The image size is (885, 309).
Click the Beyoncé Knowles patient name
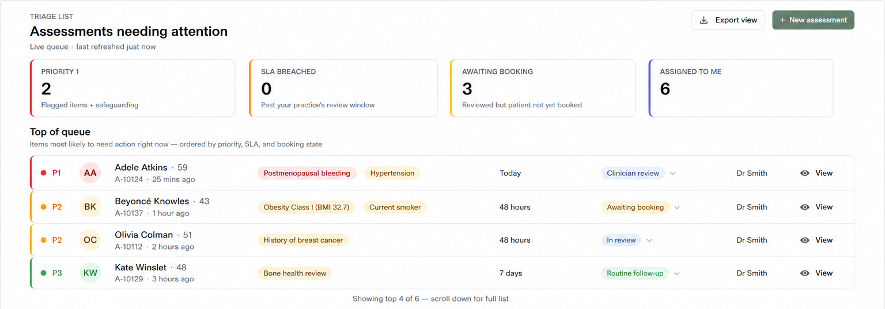tap(152, 201)
